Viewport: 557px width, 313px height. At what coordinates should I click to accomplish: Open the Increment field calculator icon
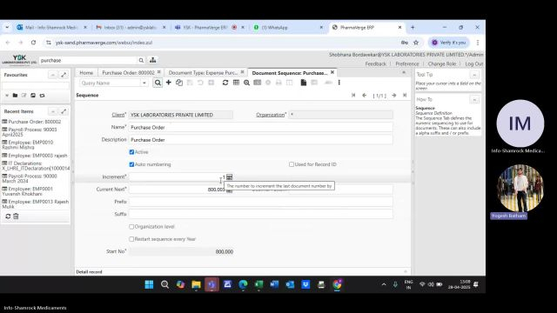[x=230, y=176]
